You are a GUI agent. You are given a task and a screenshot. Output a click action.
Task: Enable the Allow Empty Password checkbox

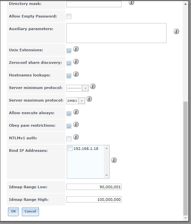pos(69,16)
